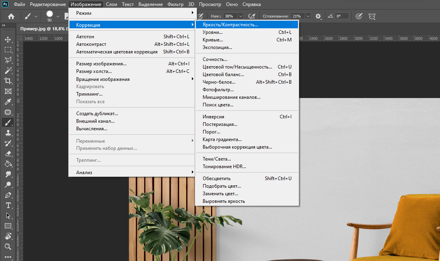440x261 pixels.
Task: Click Цветовой тон/Насыщенность command
Action: [x=237, y=67]
